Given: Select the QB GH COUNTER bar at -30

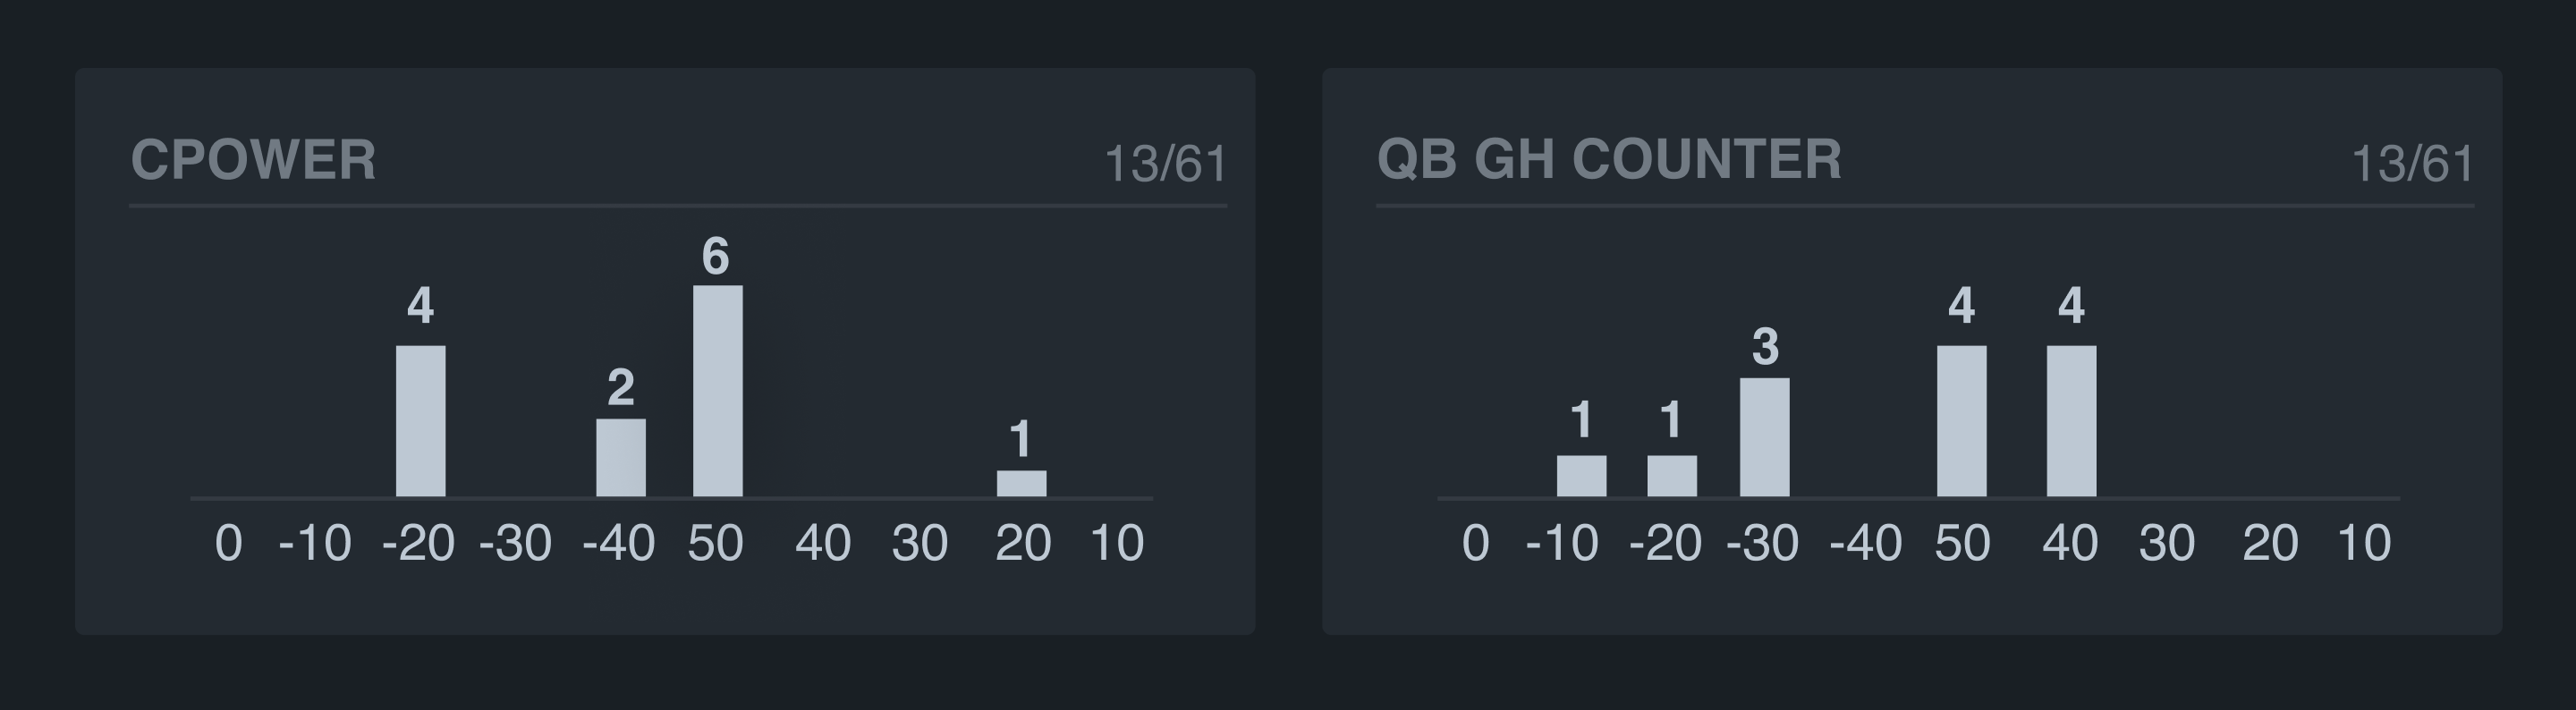Looking at the screenshot, I should [1764, 437].
